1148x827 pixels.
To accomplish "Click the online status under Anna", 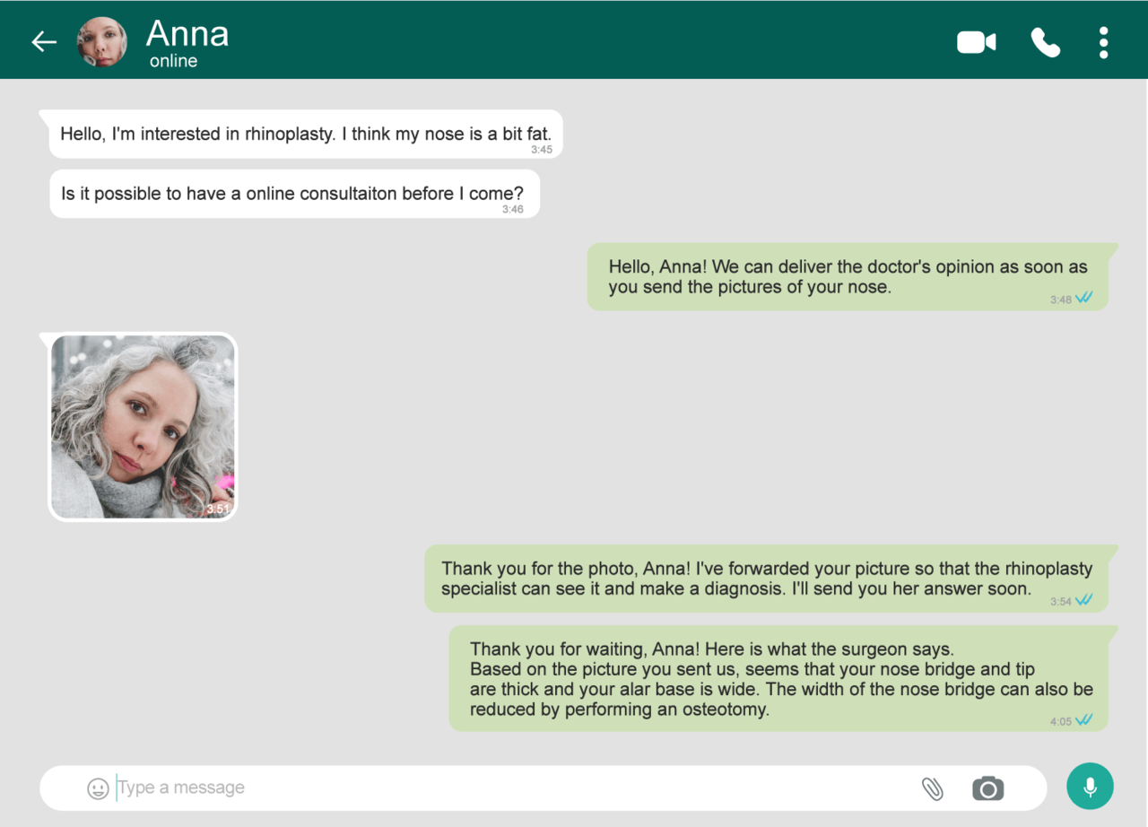I will tap(174, 62).
